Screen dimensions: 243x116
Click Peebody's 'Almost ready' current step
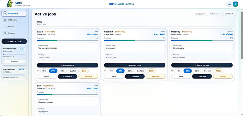[202, 47]
